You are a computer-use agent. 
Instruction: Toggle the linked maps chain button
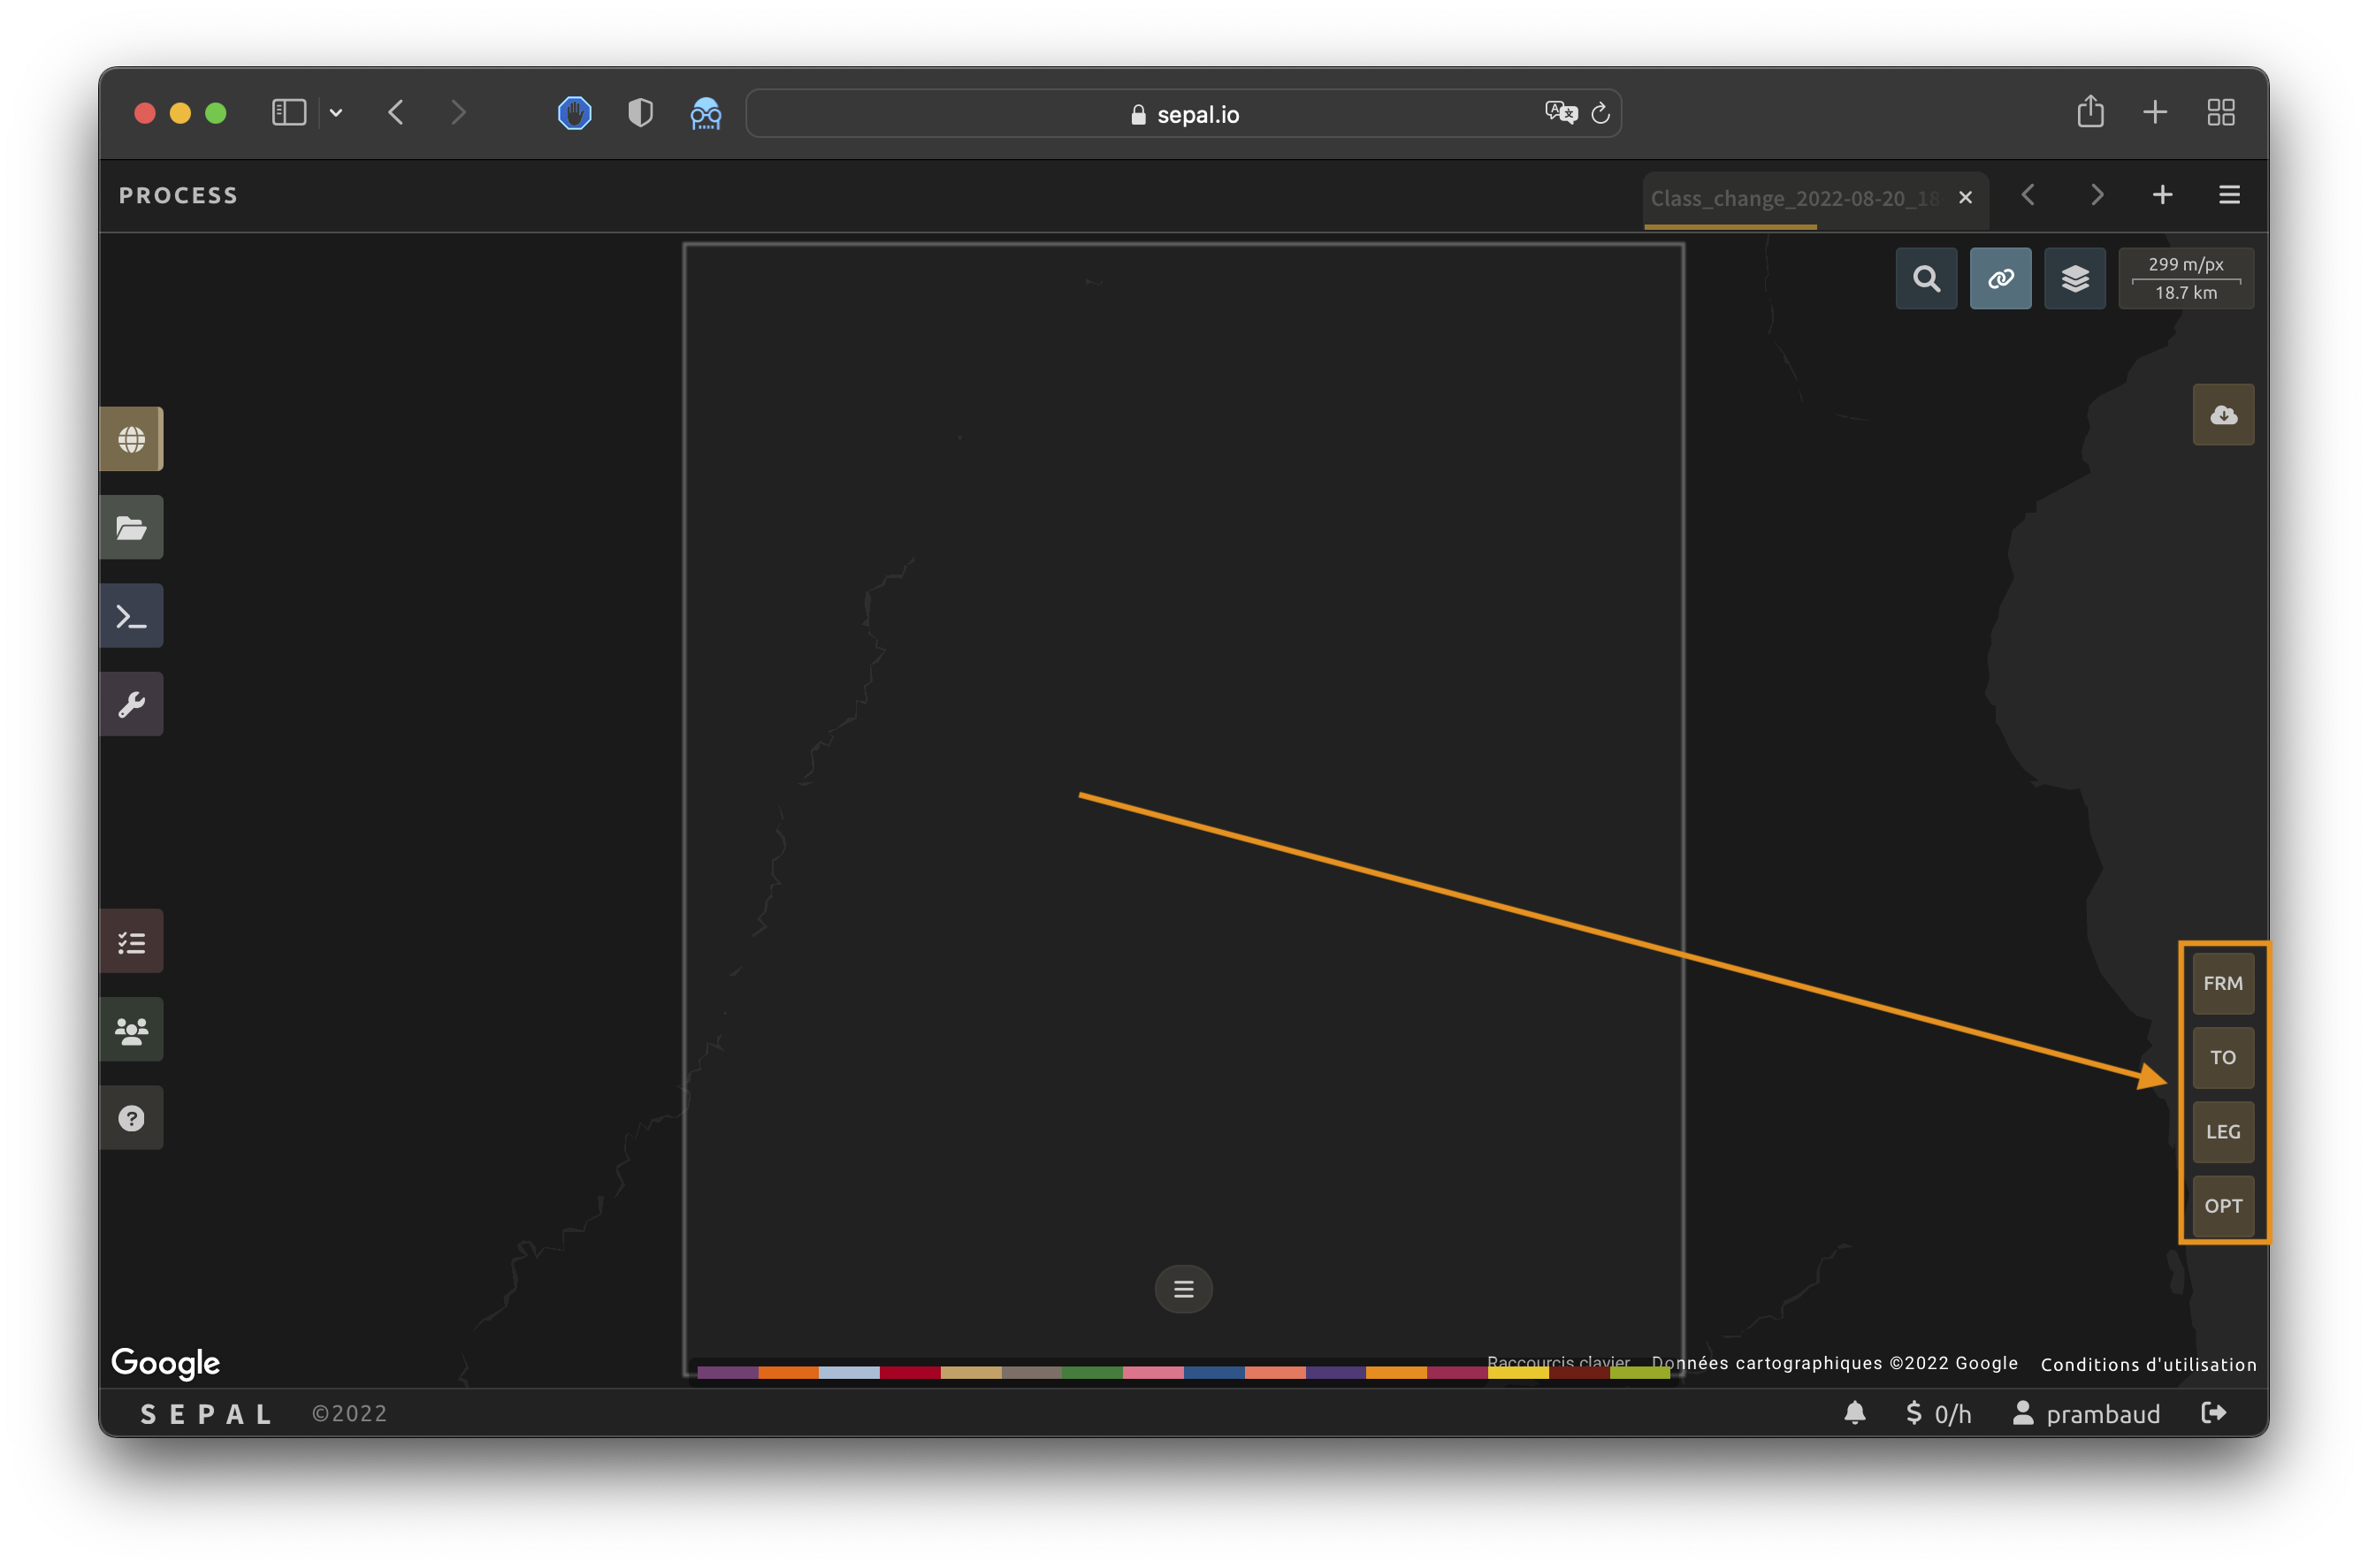(2000, 278)
